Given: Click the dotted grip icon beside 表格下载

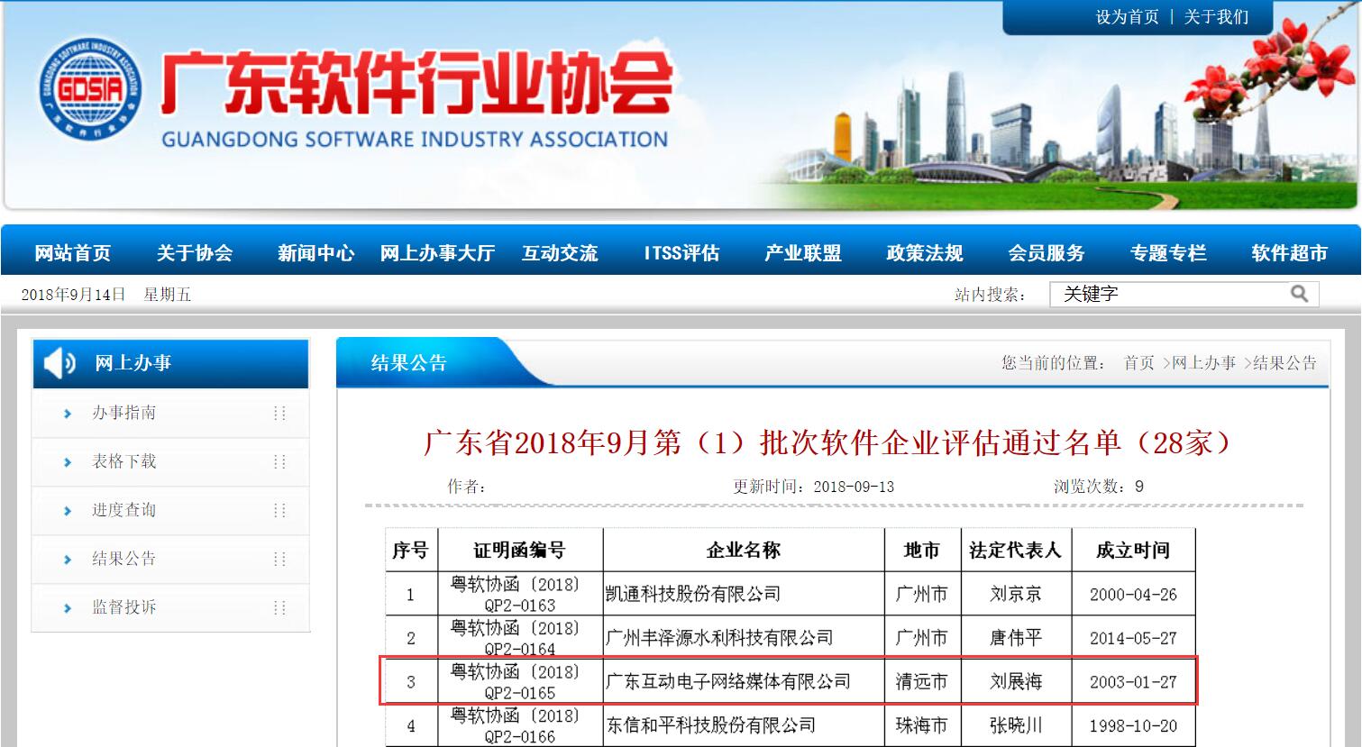Looking at the screenshot, I should click(279, 462).
